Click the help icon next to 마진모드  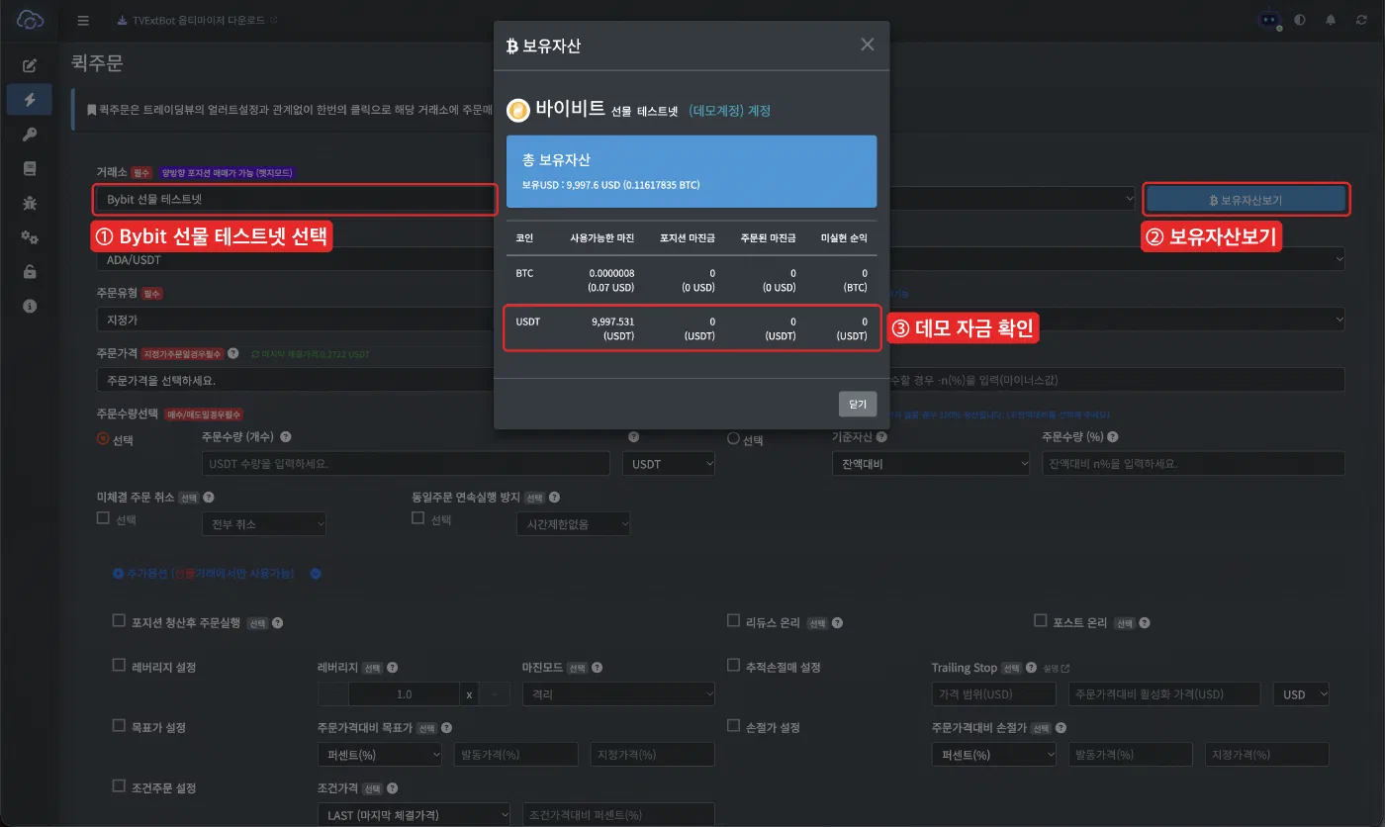(599, 668)
